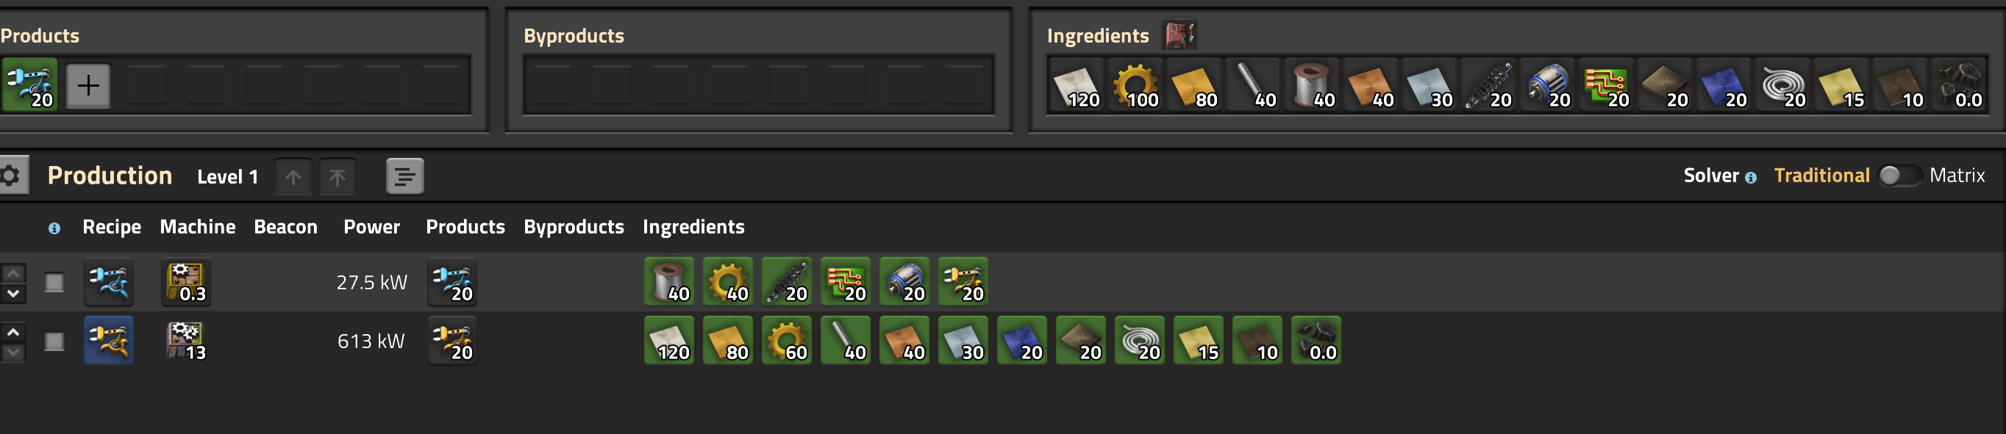Click the electronic circuit icon in Ingredients panel
The width and height of the screenshot is (2006, 434).
point(1606,84)
